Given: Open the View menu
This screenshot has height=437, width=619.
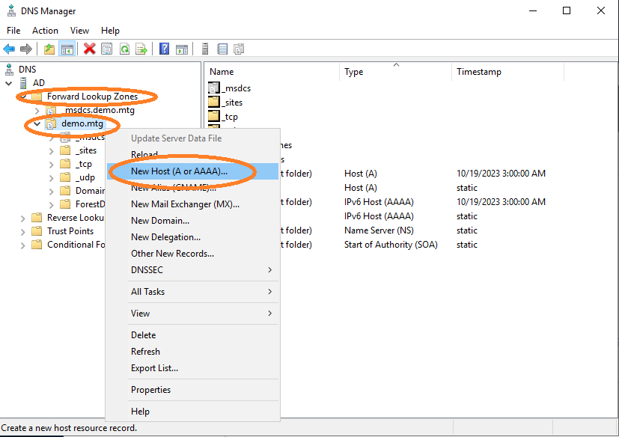Looking at the screenshot, I should [79, 31].
